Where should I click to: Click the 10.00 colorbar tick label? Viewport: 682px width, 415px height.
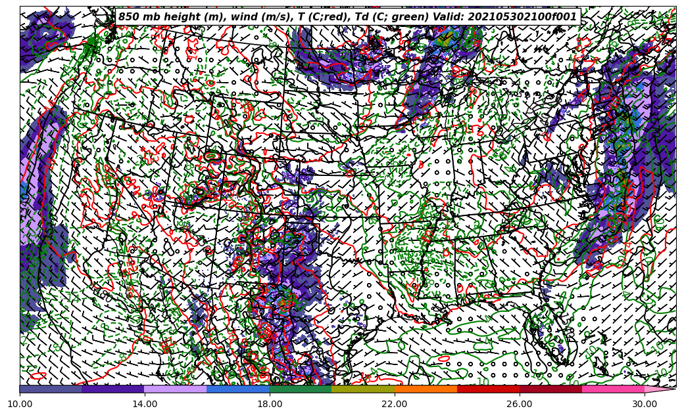20,404
